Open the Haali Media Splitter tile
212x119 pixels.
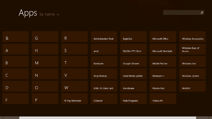point(134,74)
